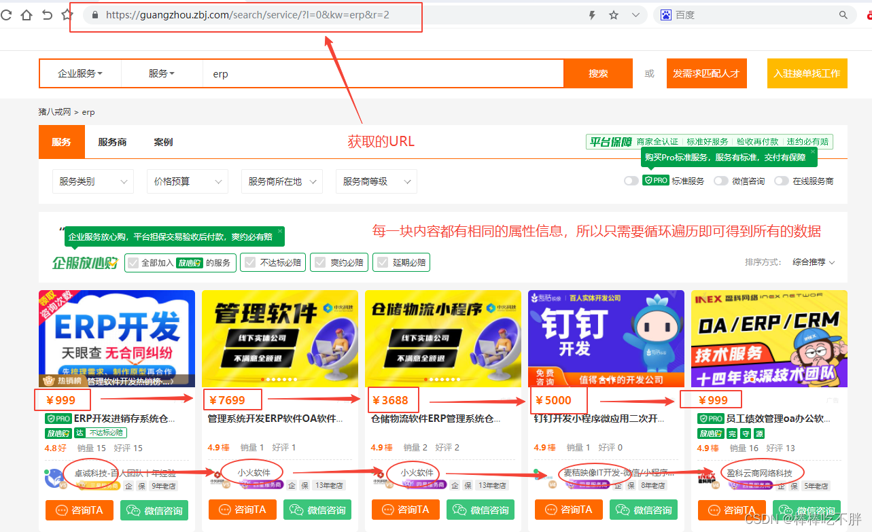The height and width of the screenshot is (532, 872).
Task: Click 咨询TA on the ¥5000 钉钉 card
Action: click(x=569, y=510)
